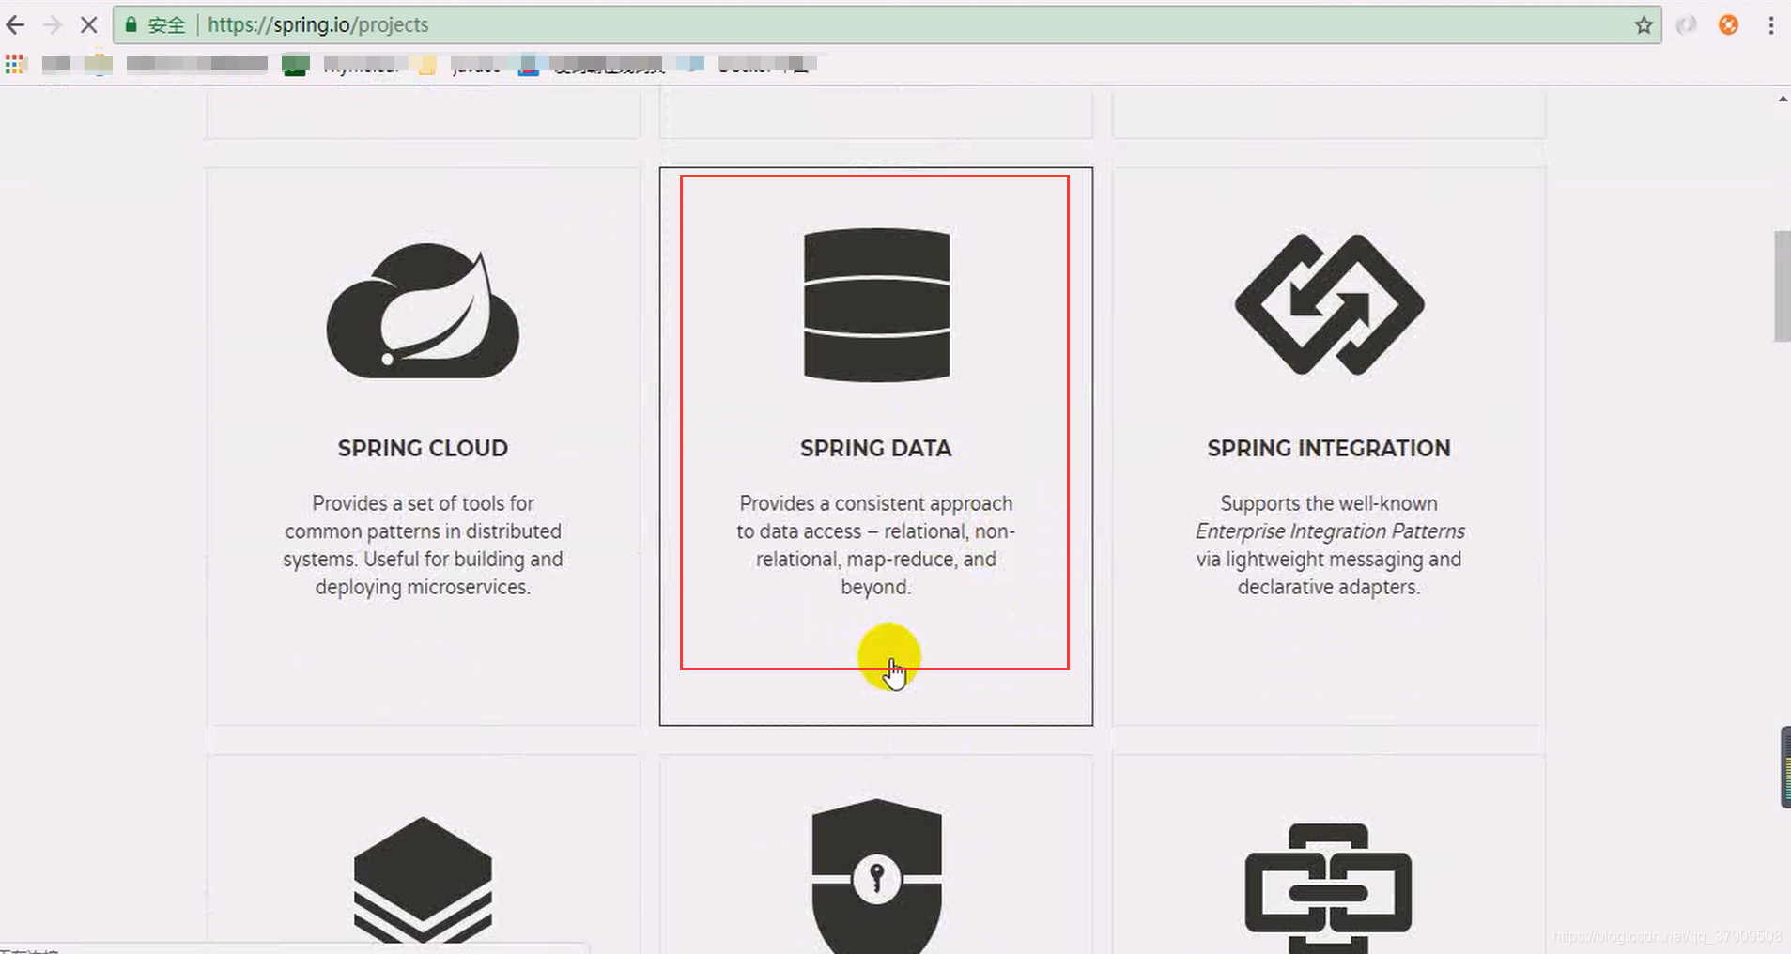Image resolution: width=1791 pixels, height=954 pixels.
Task: Click the green secure padlock icon
Action: [x=131, y=25]
